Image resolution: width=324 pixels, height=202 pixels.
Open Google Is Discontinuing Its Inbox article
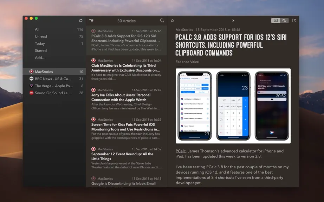[127, 180]
